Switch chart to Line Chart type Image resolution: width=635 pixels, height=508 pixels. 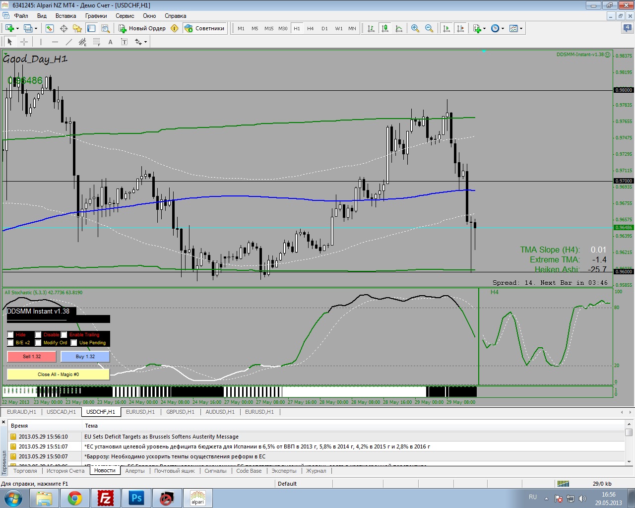pos(398,28)
